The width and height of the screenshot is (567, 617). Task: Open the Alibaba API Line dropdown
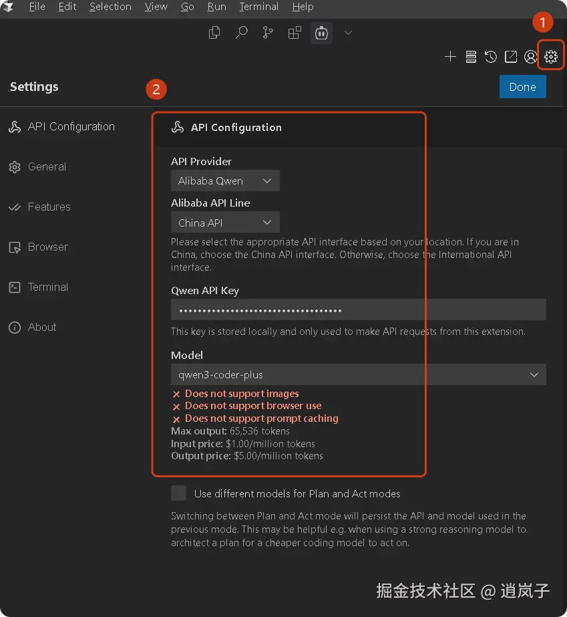225,223
